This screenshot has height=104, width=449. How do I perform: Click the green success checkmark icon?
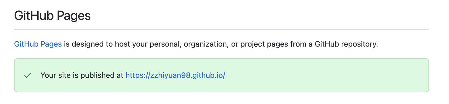click(28, 75)
